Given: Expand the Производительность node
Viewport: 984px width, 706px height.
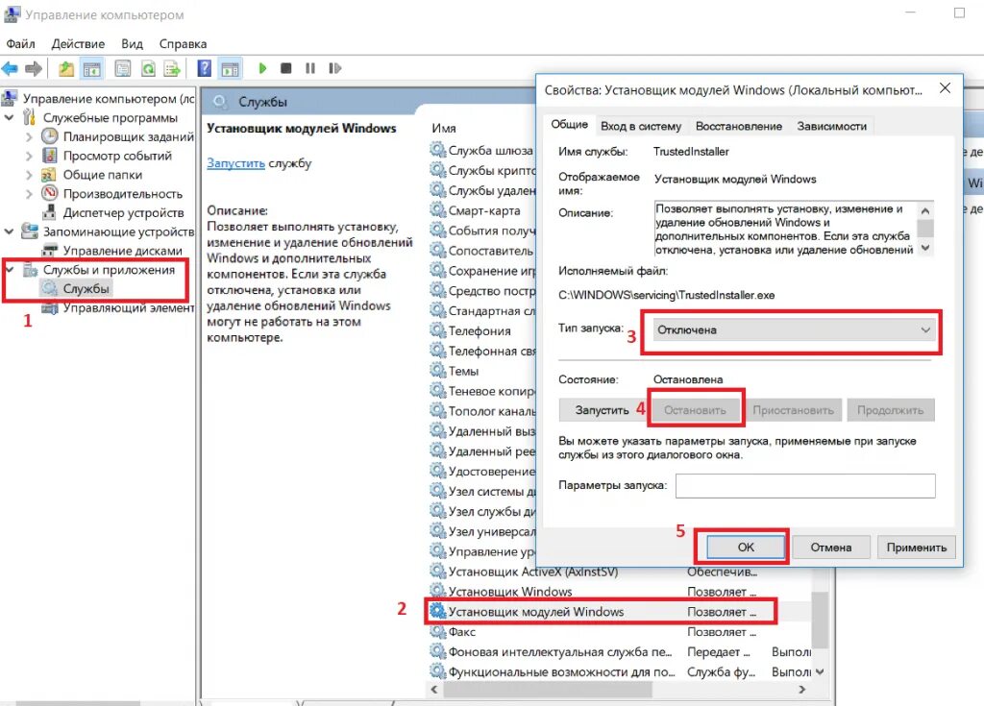Looking at the screenshot, I should click(29, 194).
